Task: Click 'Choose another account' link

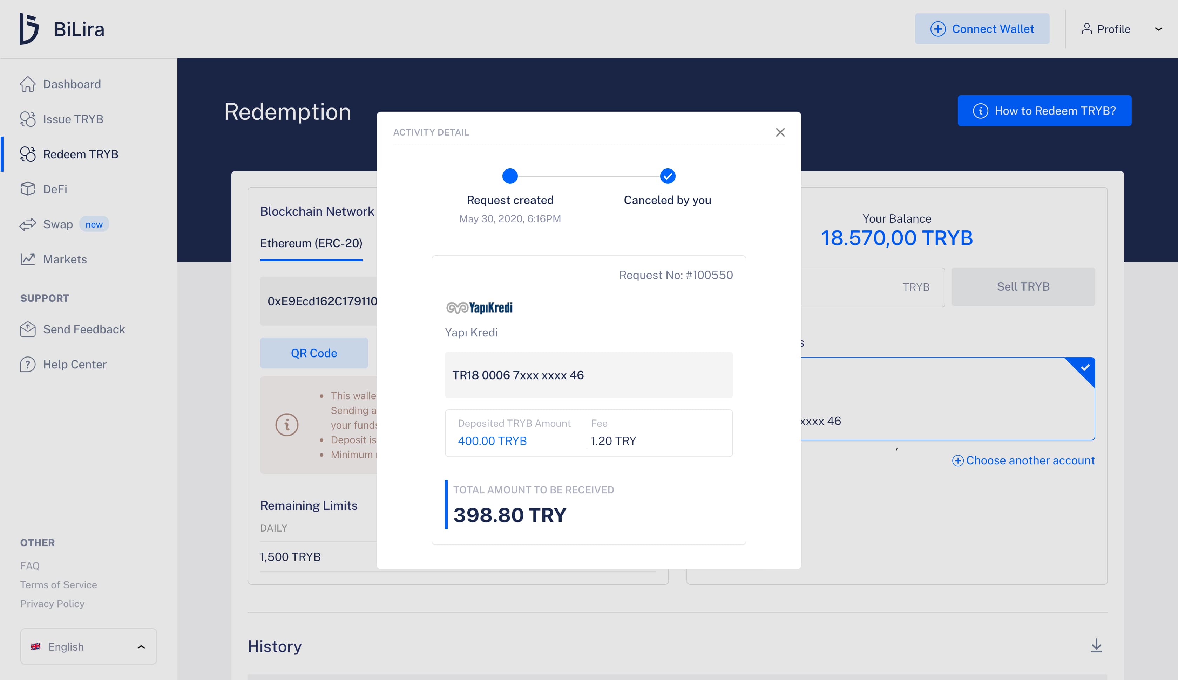Action: point(1023,460)
